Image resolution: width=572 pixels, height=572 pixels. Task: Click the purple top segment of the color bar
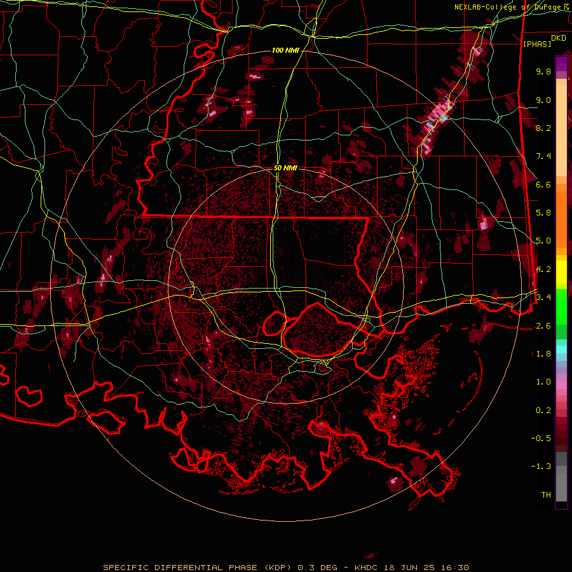pos(561,64)
